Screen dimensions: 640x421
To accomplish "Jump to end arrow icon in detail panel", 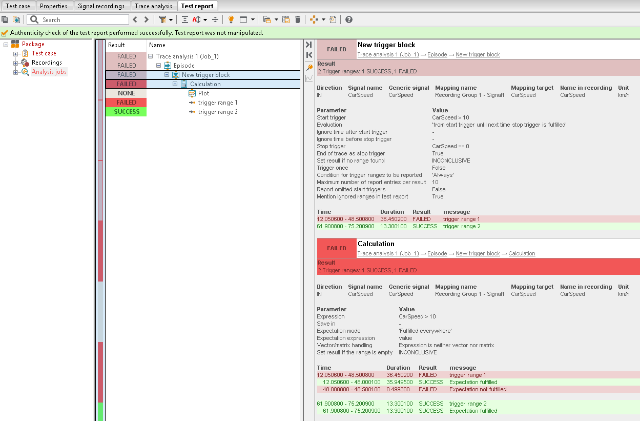I will (x=309, y=45).
